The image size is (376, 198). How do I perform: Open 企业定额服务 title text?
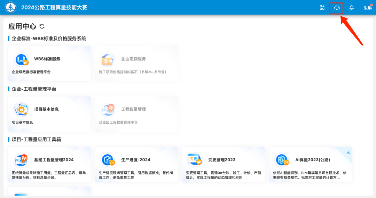pyautogui.click(x=133, y=59)
